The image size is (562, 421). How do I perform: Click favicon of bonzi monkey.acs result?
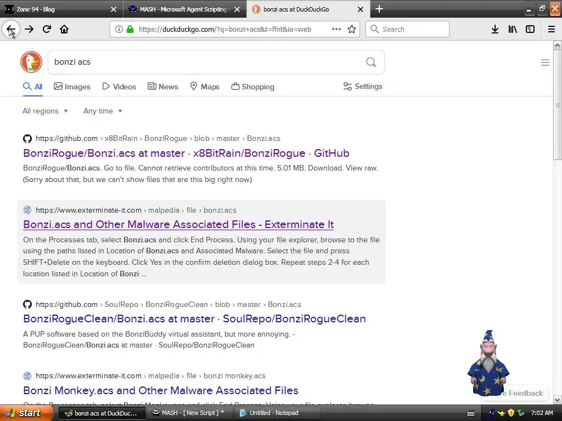click(27, 376)
